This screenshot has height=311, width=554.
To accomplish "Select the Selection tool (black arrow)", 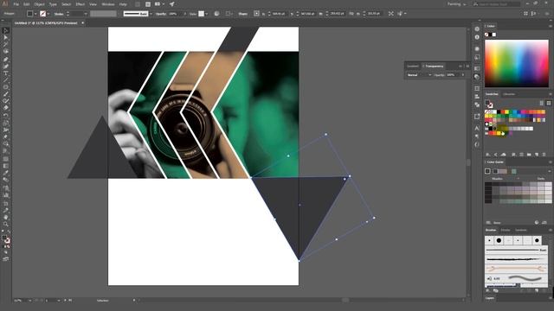I will [6, 31].
